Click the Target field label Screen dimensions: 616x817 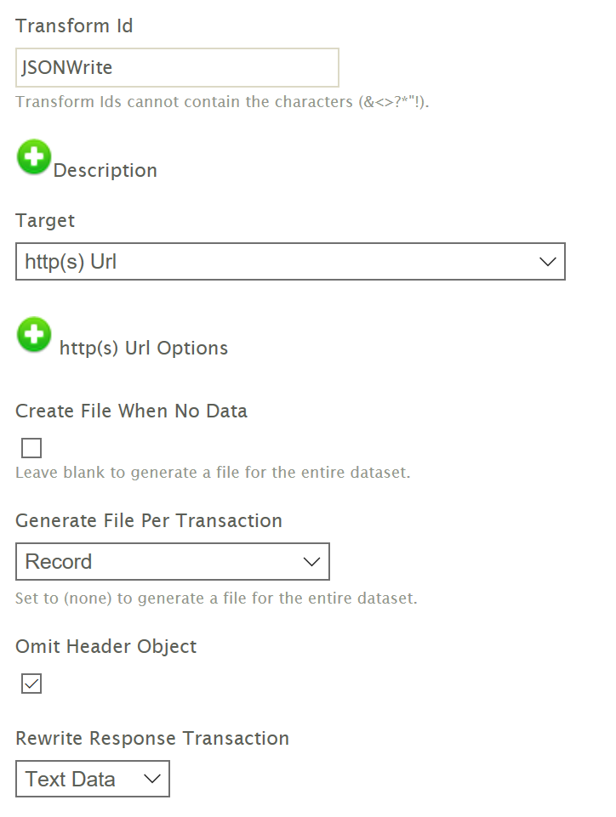click(45, 221)
